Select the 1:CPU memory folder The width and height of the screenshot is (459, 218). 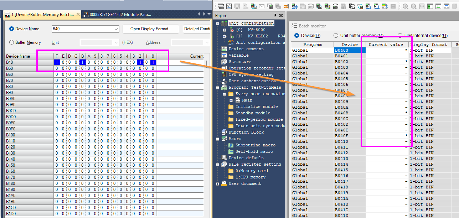250,177
